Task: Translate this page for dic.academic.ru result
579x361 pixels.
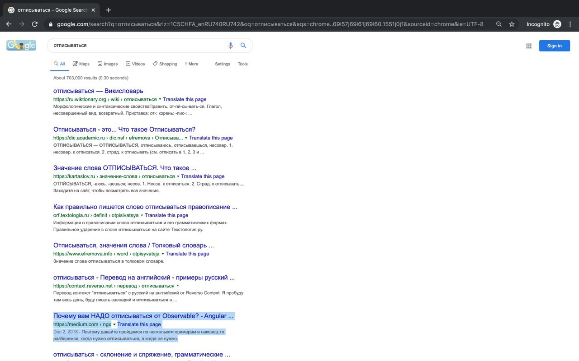Action: tap(211, 138)
